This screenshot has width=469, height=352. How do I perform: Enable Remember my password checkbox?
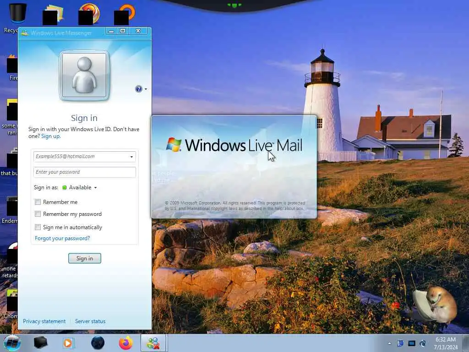click(38, 214)
